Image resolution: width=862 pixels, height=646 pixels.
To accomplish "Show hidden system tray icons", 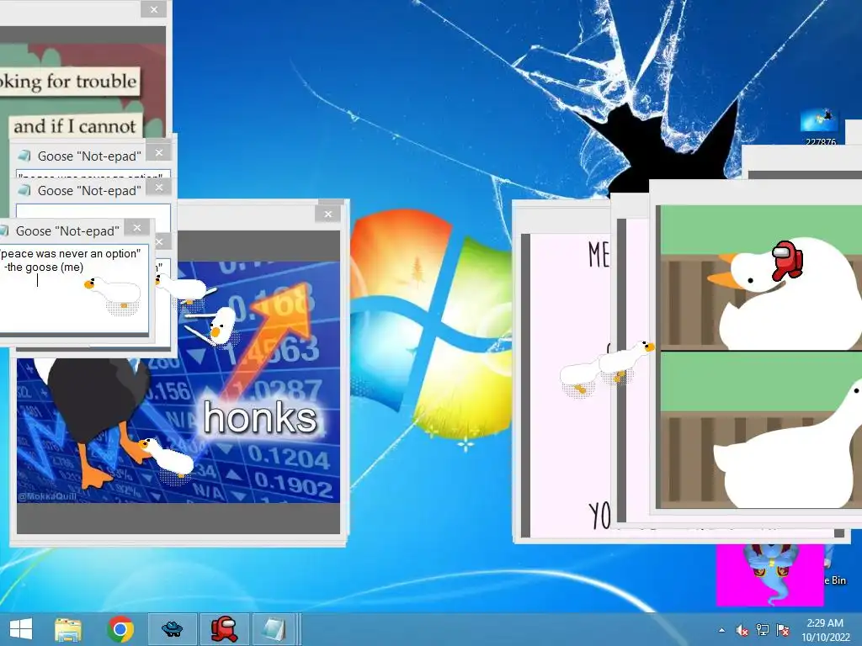I will [x=721, y=630].
